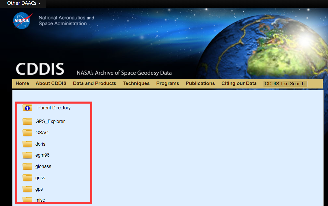Open the glonass directory link
The height and width of the screenshot is (206, 328).
pos(43,167)
